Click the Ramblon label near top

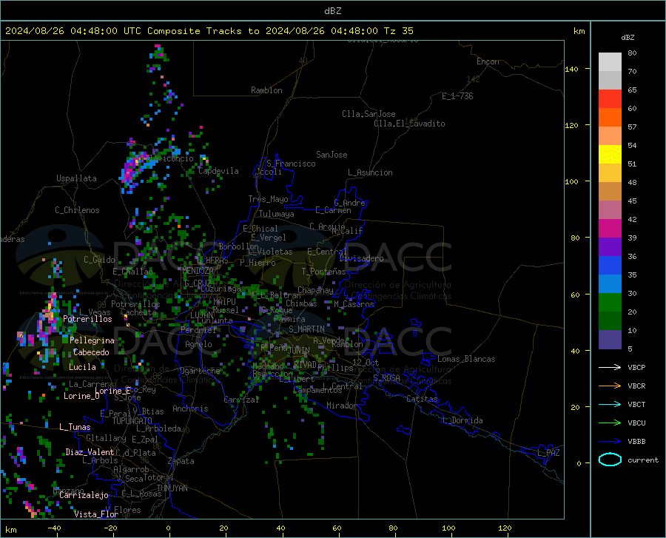[266, 90]
